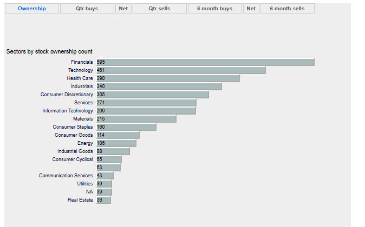Open the 6 month buys tab
The width and height of the screenshot is (365, 227).
[x=214, y=9]
